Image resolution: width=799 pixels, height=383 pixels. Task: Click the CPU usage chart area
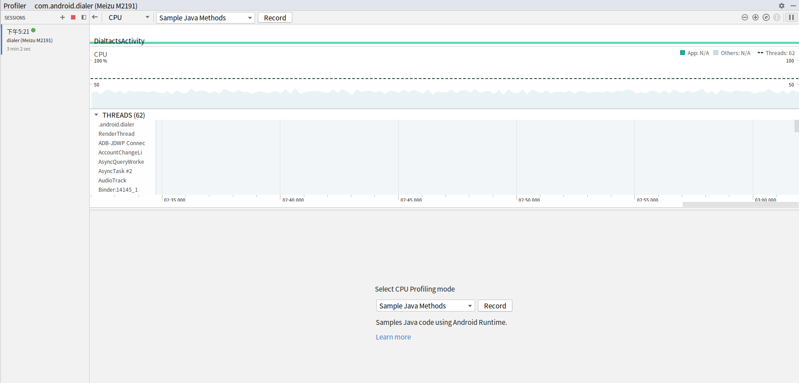(x=444, y=78)
